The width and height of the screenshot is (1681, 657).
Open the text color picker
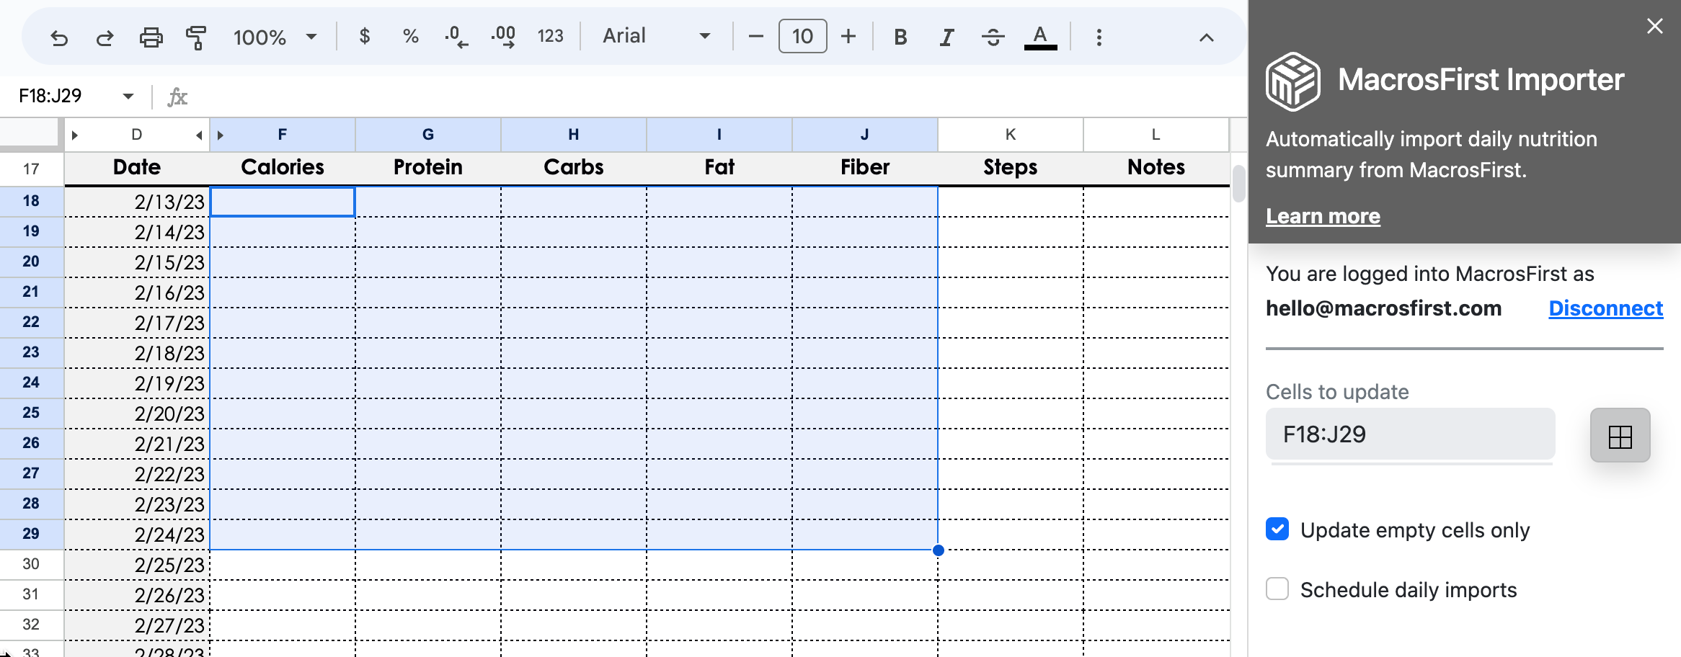pyautogui.click(x=1039, y=37)
